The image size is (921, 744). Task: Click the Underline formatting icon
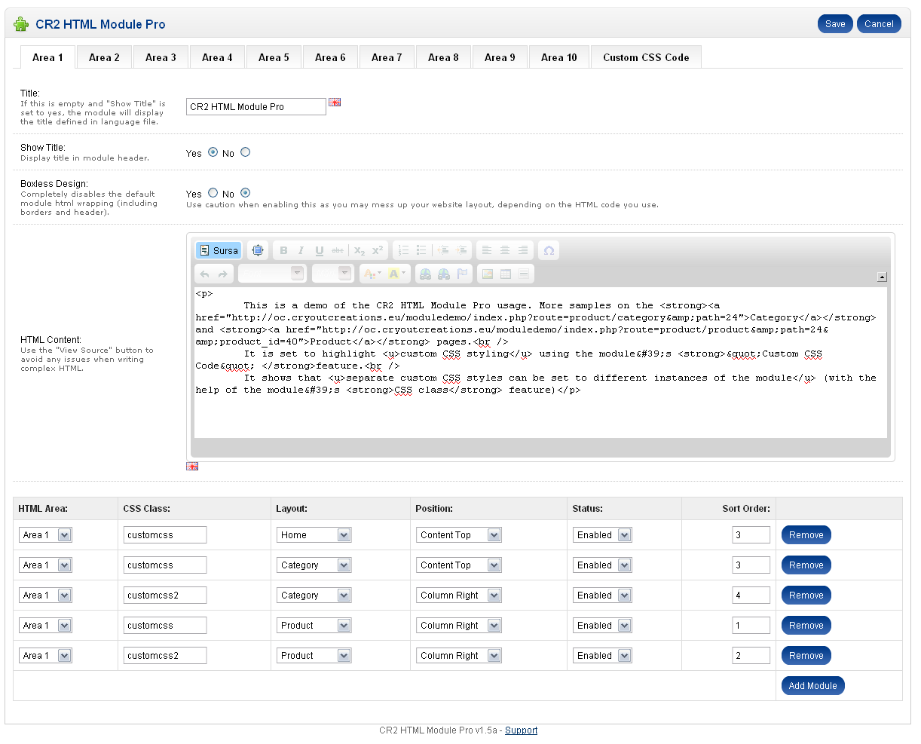[320, 250]
